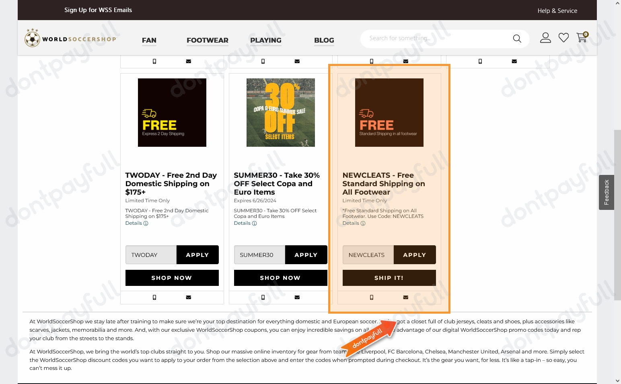Screen dimensions: 621x384
Task: Open the wishlist heart icon
Action: point(563,38)
